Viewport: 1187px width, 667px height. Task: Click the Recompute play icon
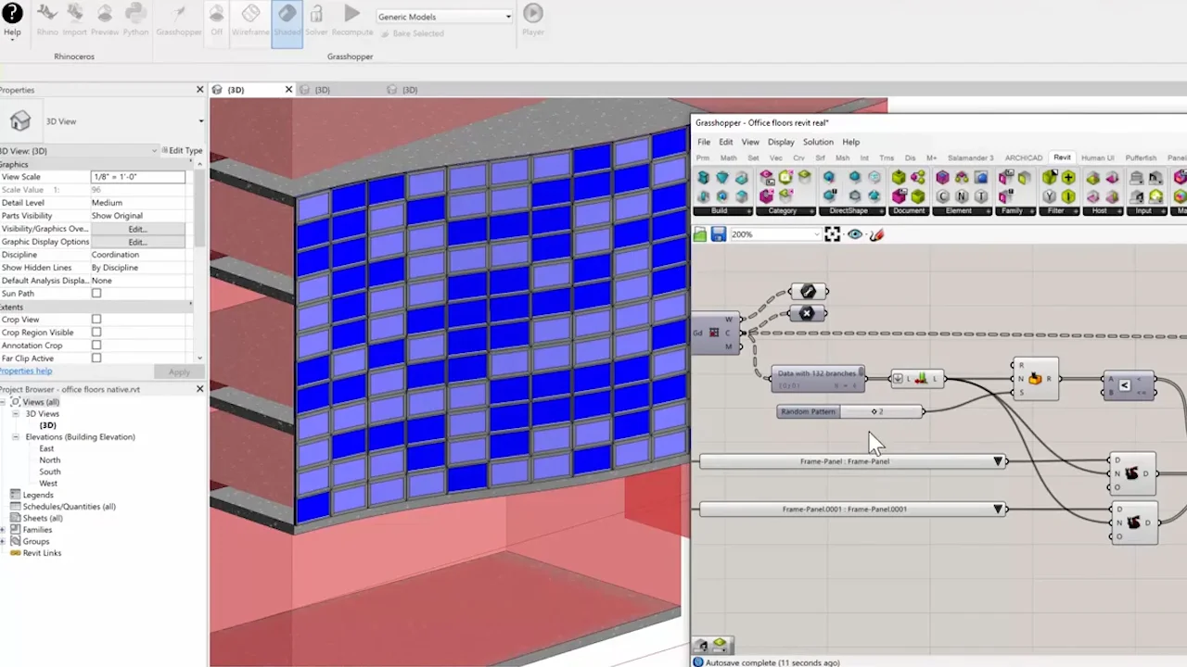click(351, 15)
